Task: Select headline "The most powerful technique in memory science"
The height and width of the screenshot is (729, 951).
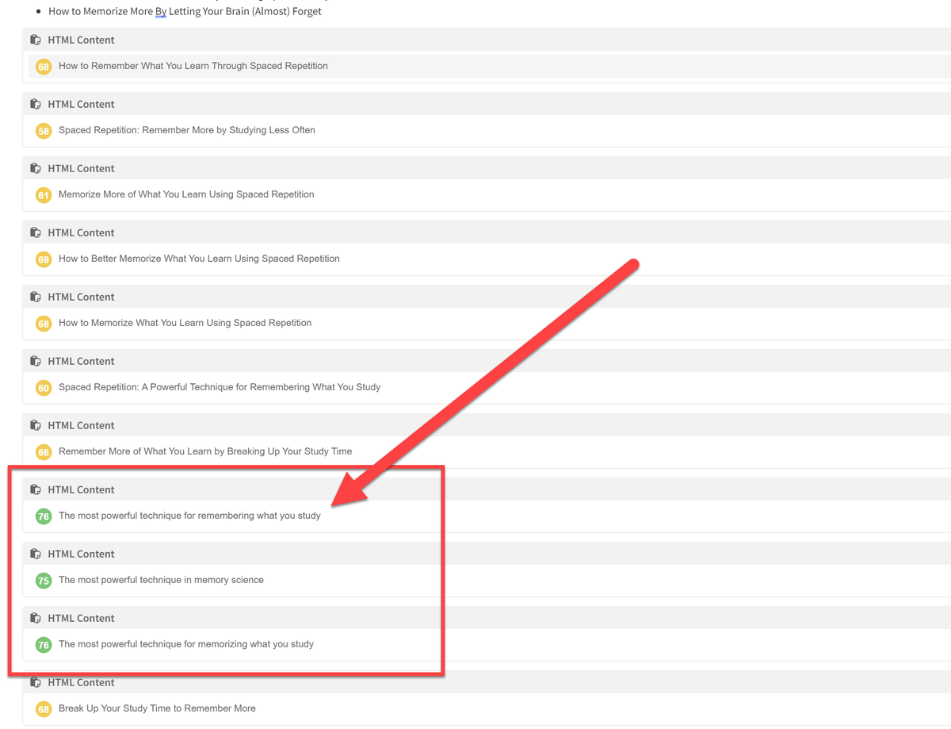Action: coord(161,580)
